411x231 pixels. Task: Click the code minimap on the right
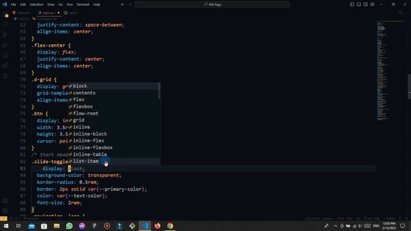390,71
